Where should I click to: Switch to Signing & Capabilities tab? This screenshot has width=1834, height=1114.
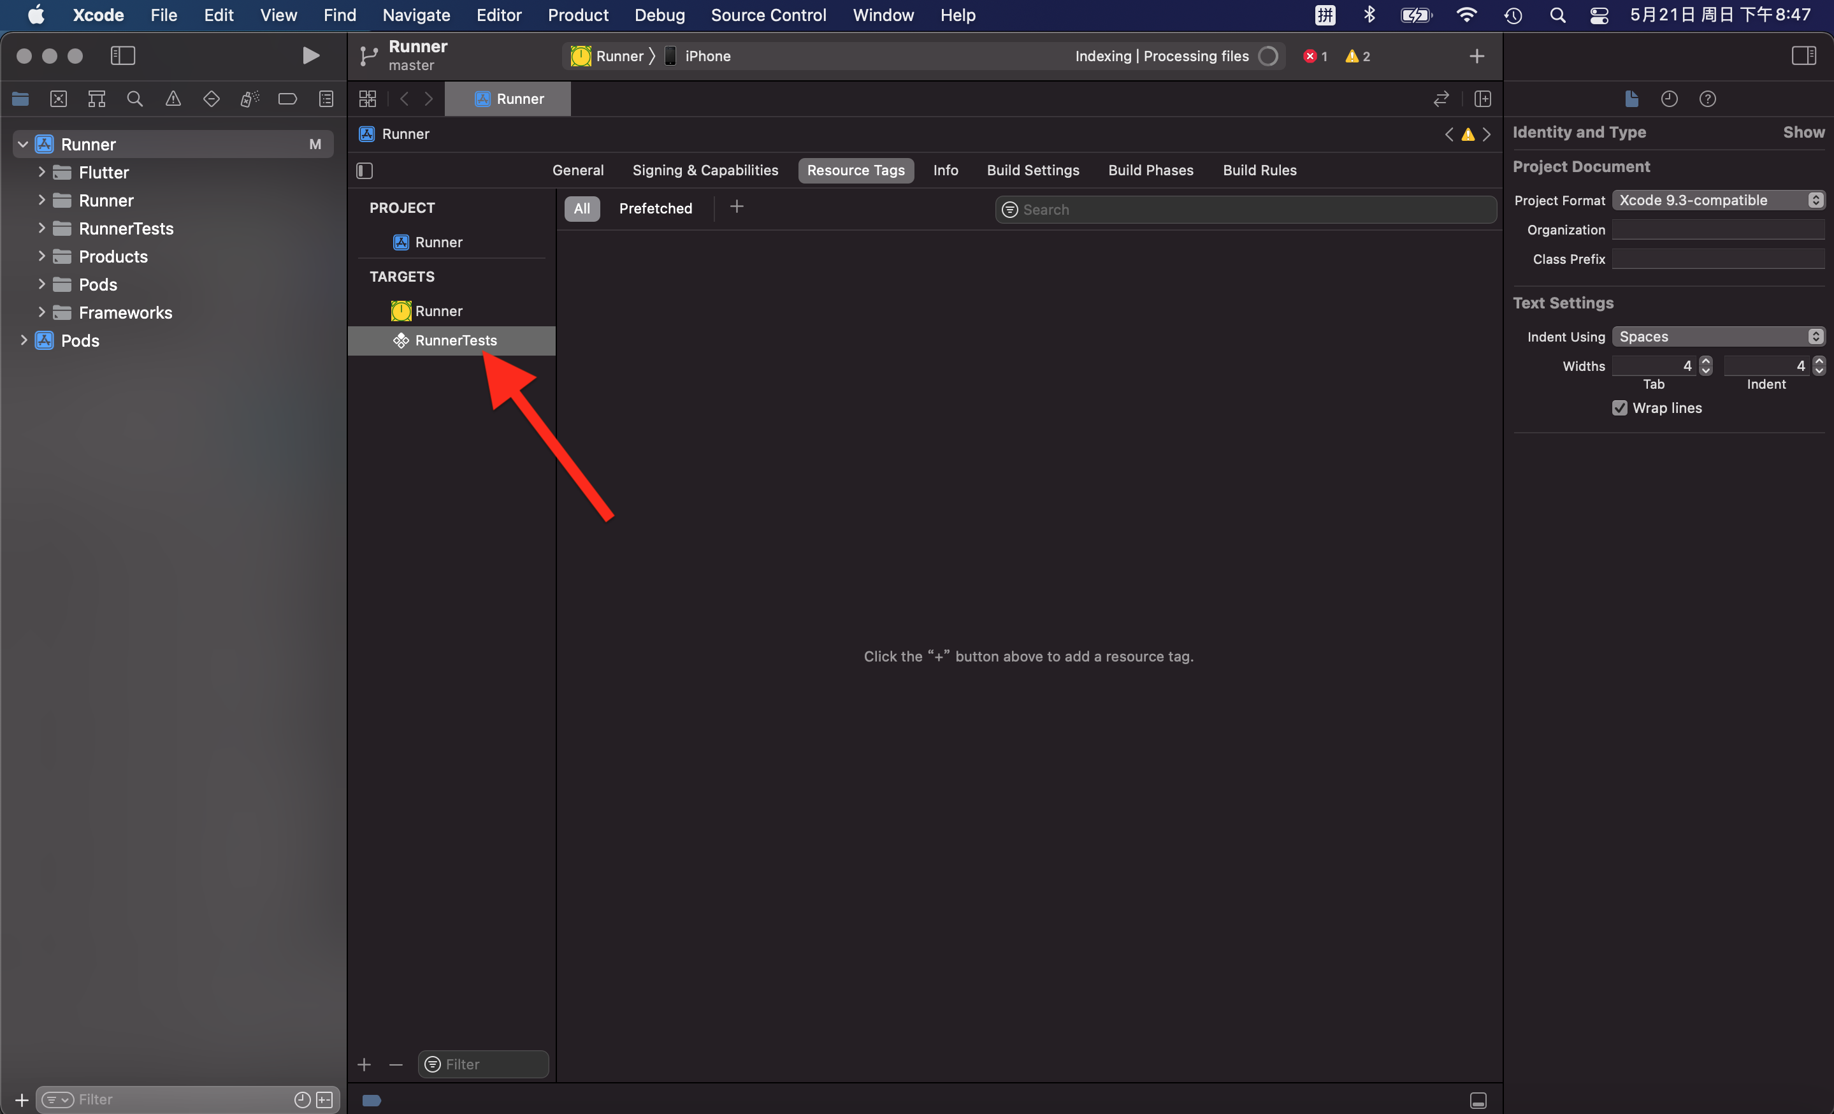pyautogui.click(x=705, y=170)
